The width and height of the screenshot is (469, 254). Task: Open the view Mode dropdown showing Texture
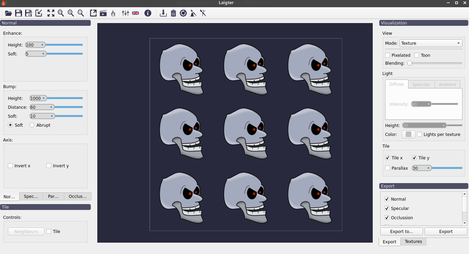(431, 43)
